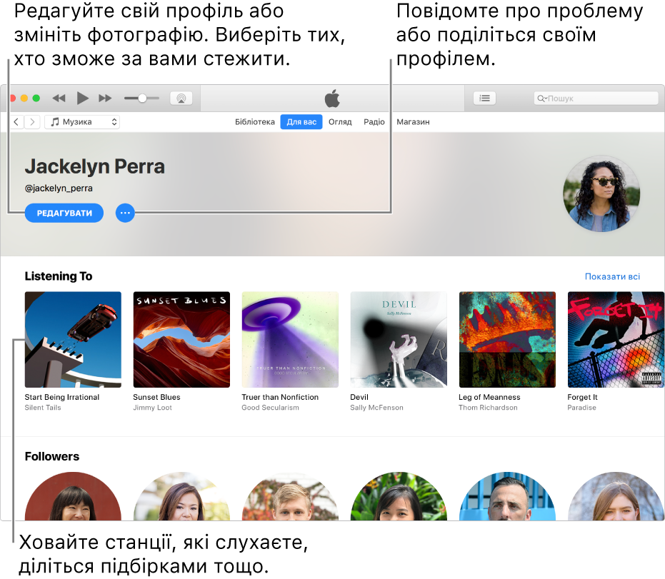This screenshot has width=665, height=579.
Task: Click the Truer than Nonfiction title
Action: tap(280, 397)
